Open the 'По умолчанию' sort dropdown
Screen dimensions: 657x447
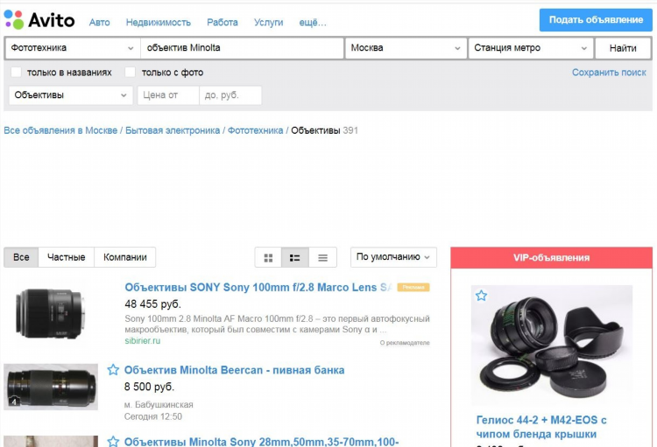393,257
